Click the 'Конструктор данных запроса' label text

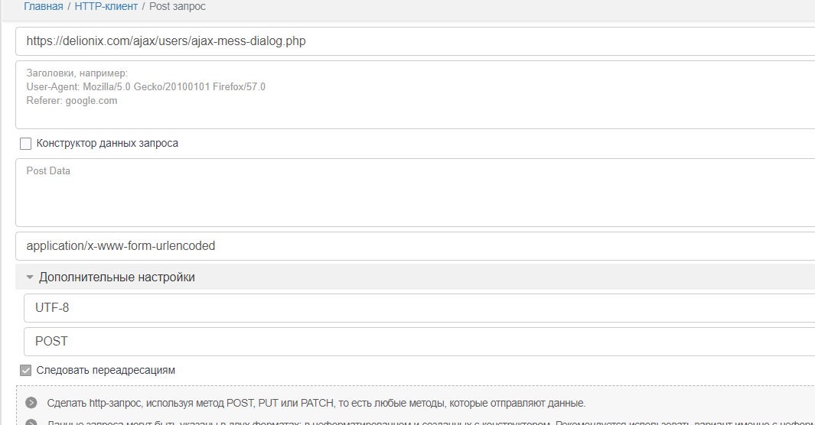point(107,144)
